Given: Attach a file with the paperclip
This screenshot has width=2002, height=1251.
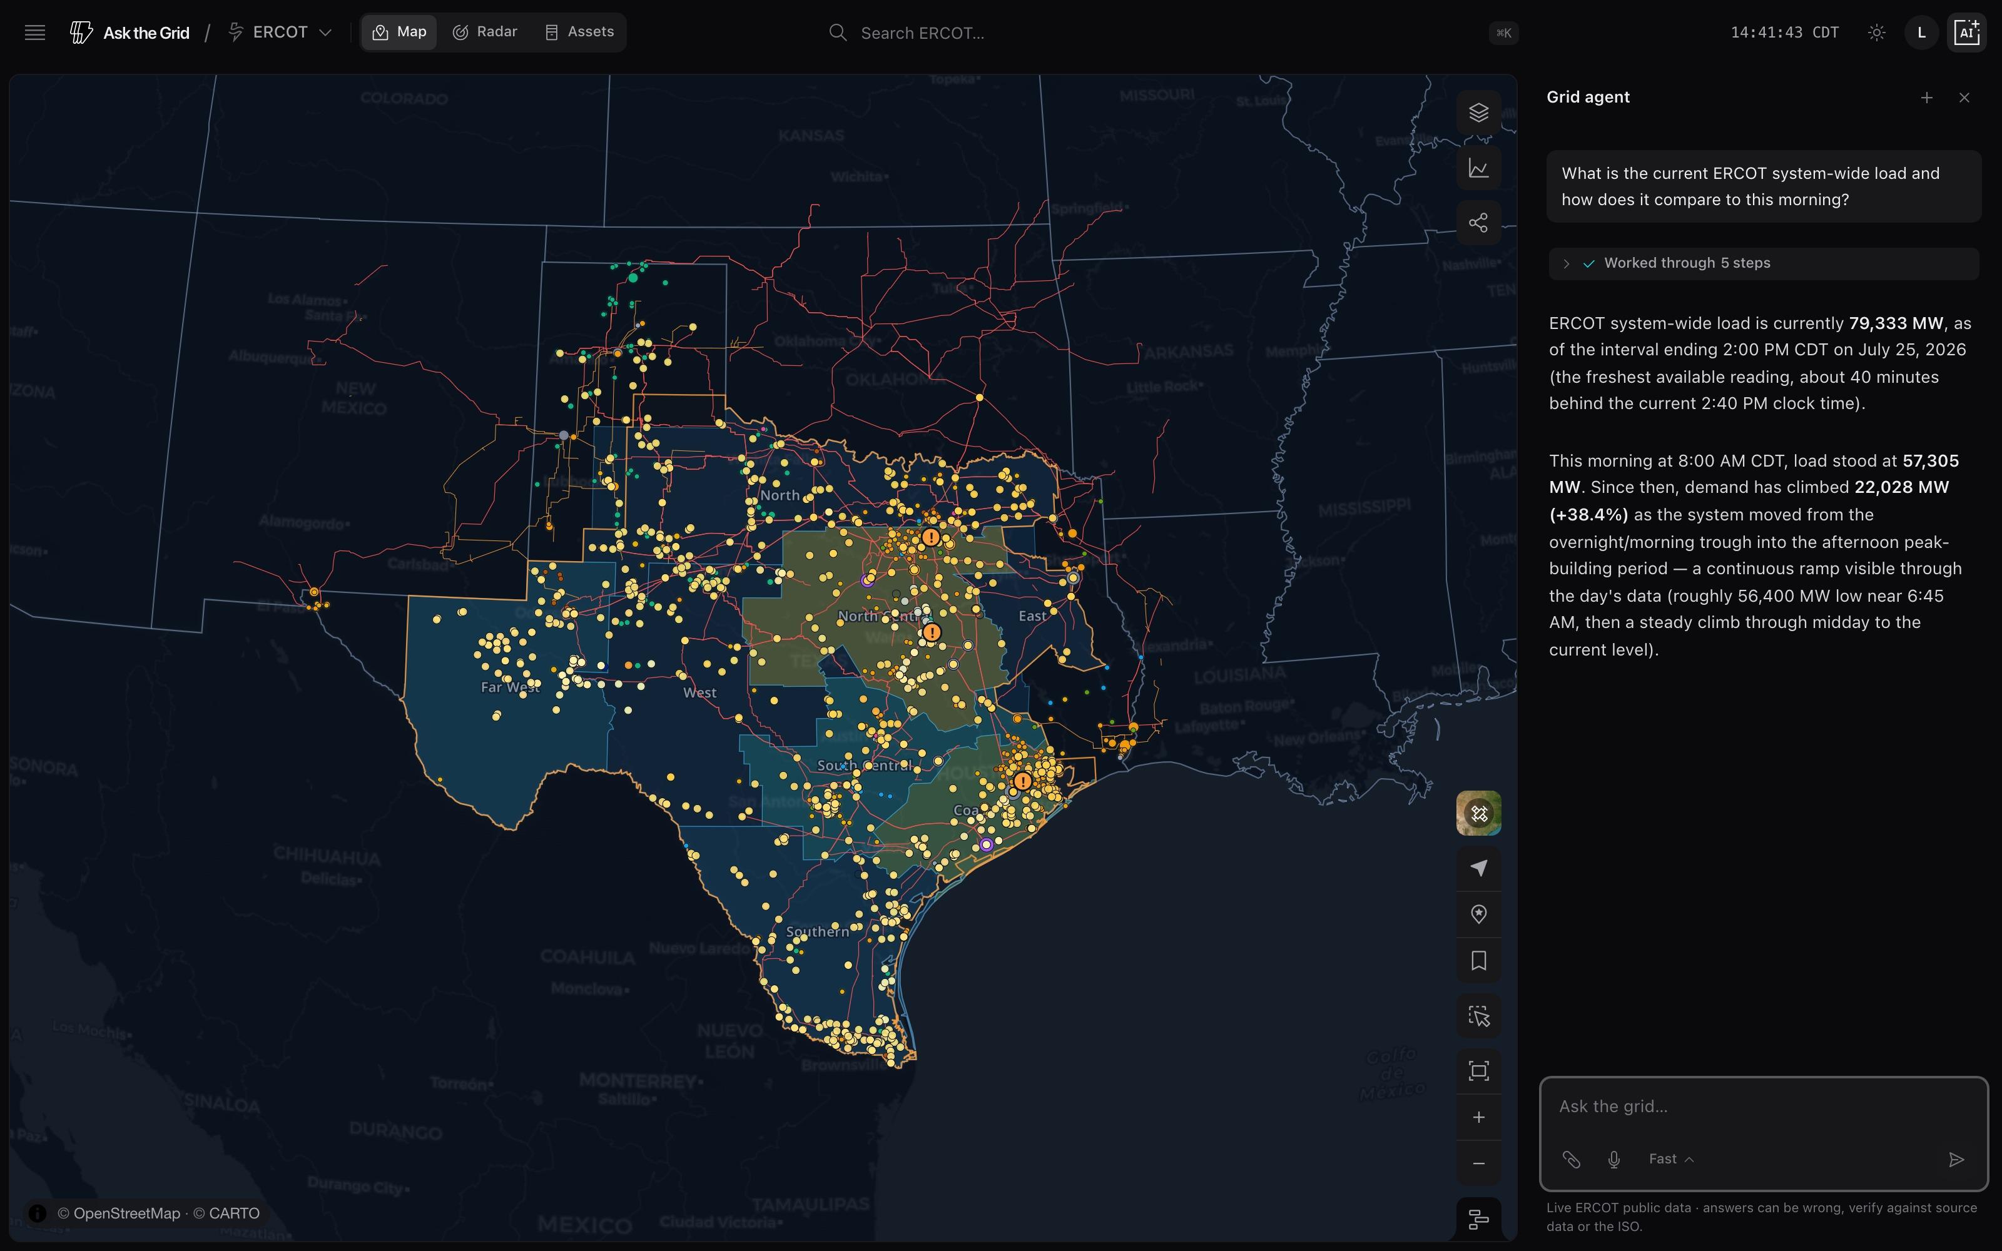Looking at the screenshot, I should click(1571, 1159).
